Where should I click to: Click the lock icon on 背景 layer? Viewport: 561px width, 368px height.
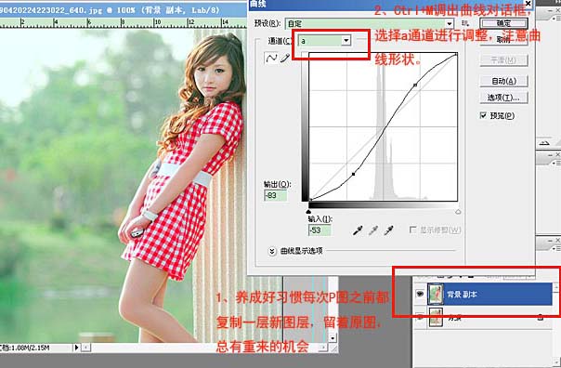click(x=541, y=317)
